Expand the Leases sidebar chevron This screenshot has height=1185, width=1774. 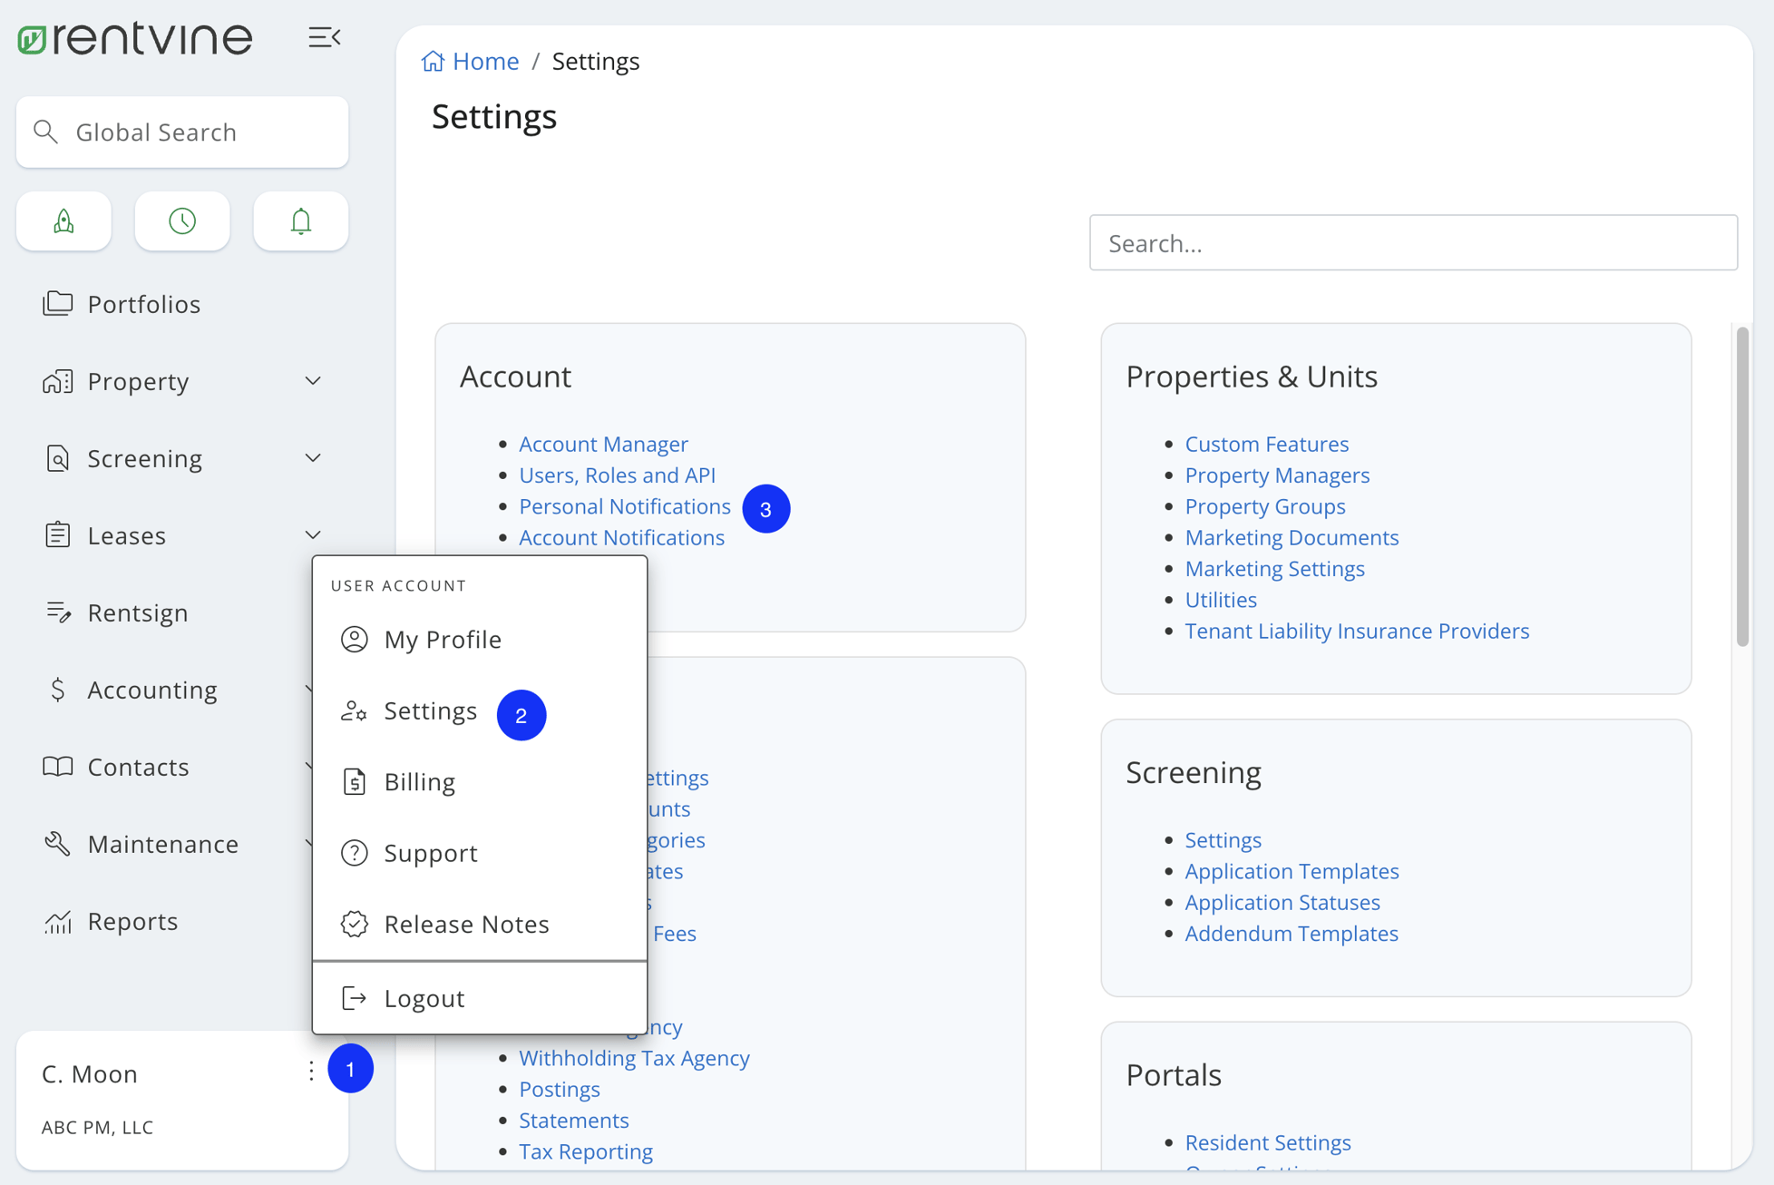click(313, 535)
